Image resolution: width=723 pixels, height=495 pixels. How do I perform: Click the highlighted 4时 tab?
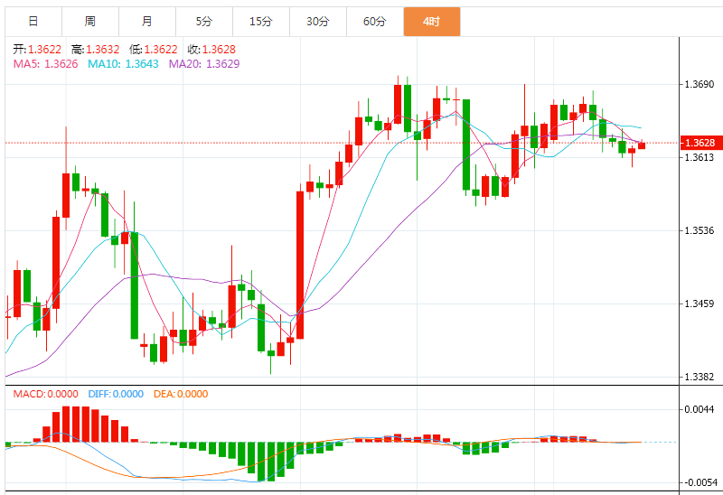pos(432,21)
